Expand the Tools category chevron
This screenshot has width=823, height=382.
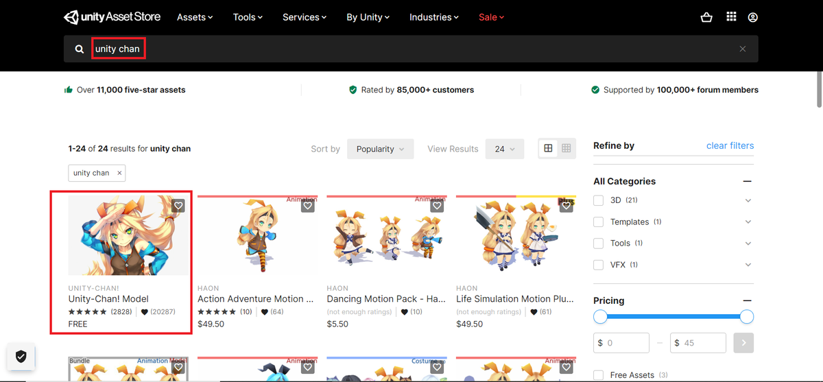pyautogui.click(x=748, y=243)
